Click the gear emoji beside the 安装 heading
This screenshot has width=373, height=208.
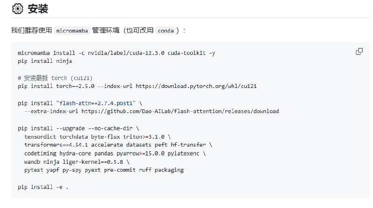(x=17, y=8)
